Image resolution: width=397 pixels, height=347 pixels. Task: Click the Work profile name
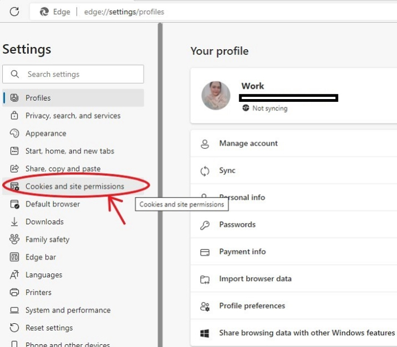click(x=253, y=86)
